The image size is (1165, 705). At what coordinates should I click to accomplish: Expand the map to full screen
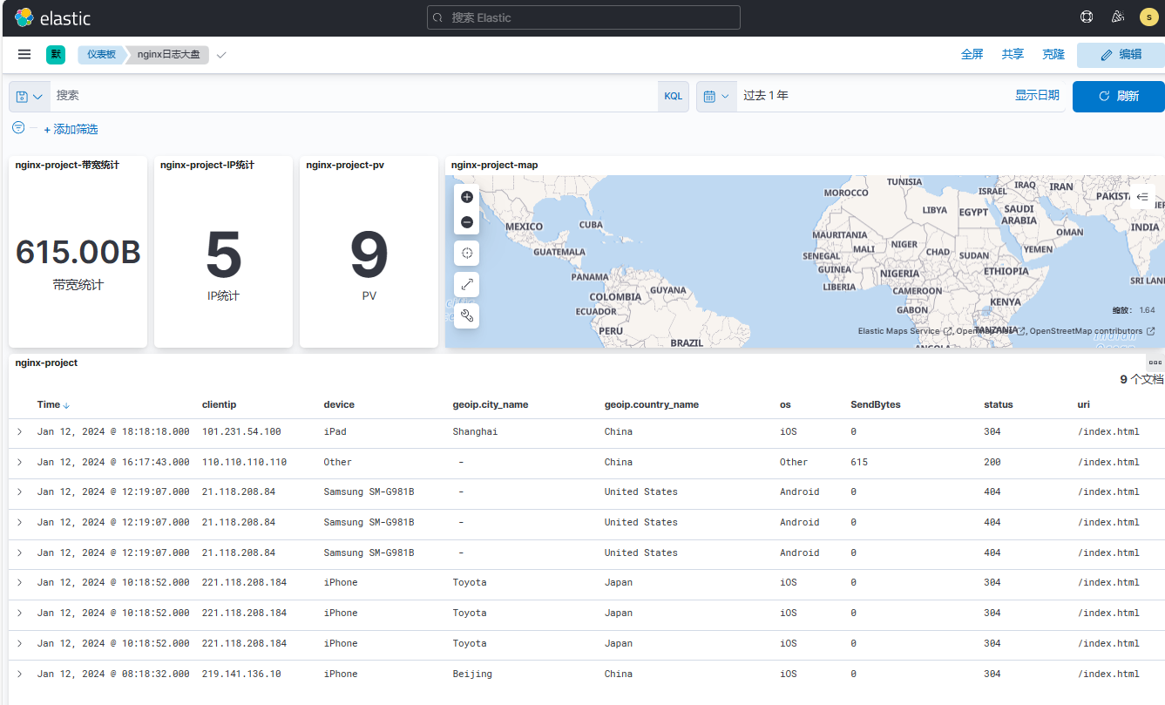467,284
